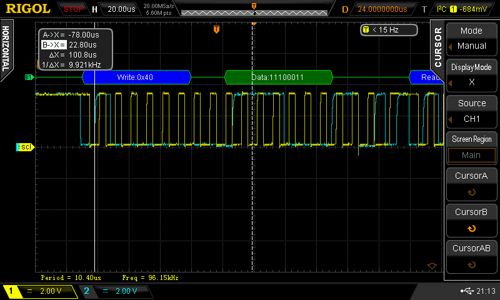Click the H horizontal scale letter
This screenshot has height=300, width=500.
[x=95, y=9]
